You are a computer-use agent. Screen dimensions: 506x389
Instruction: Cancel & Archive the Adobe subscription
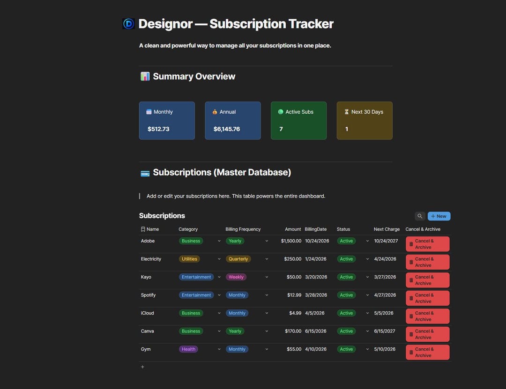pyautogui.click(x=428, y=244)
